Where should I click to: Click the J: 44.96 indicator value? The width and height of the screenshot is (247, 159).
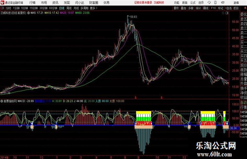click(x=78, y=101)
